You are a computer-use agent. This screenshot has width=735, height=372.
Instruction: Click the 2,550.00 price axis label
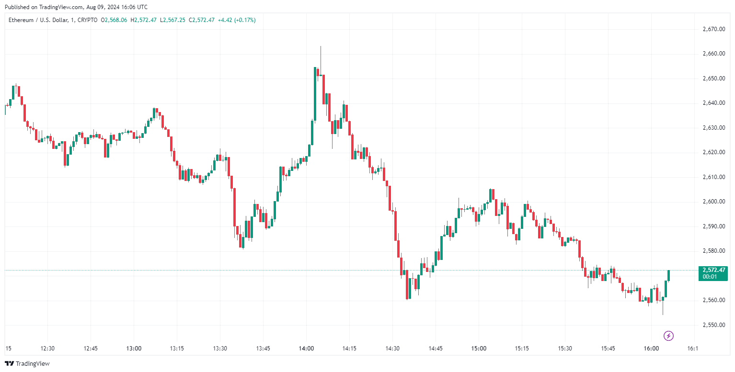click(x=713, y=325)
